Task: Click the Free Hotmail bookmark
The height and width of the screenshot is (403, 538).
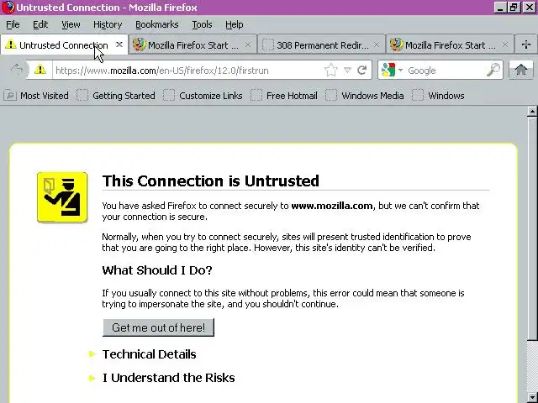Action: [x=284, y=95]
